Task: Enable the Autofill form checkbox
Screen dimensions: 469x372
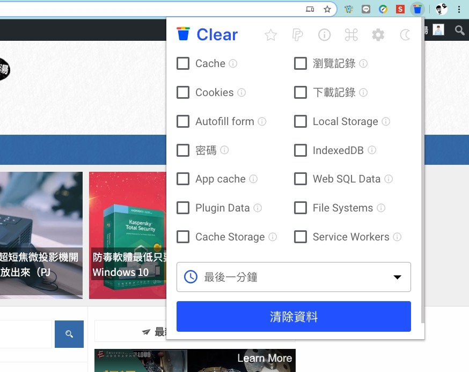Action: (x=183, y=121)
